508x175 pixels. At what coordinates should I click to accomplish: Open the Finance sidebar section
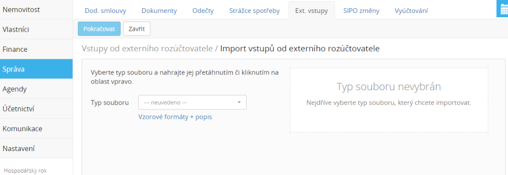(37, 49)
